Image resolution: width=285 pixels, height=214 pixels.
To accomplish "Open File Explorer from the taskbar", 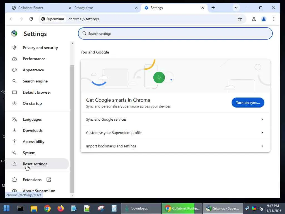I will [34, 208].
